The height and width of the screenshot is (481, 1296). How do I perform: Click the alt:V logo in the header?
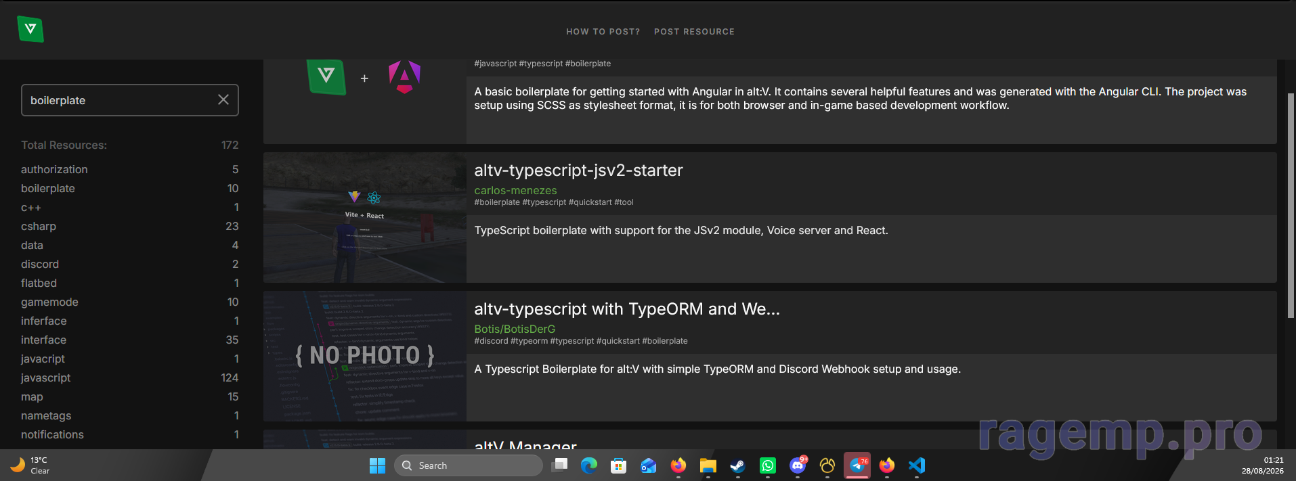30,29
